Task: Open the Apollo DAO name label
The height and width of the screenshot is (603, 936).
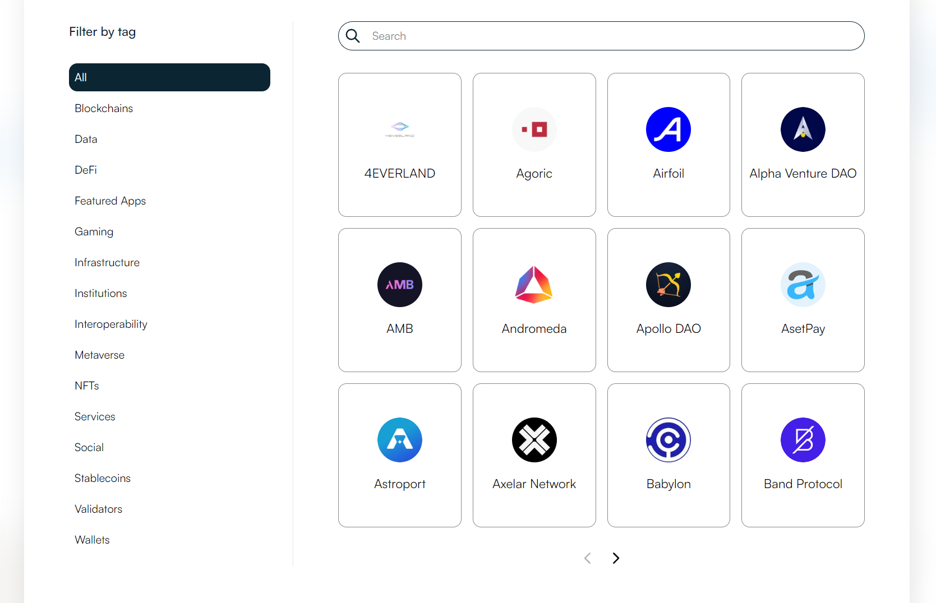Action: 668,328
